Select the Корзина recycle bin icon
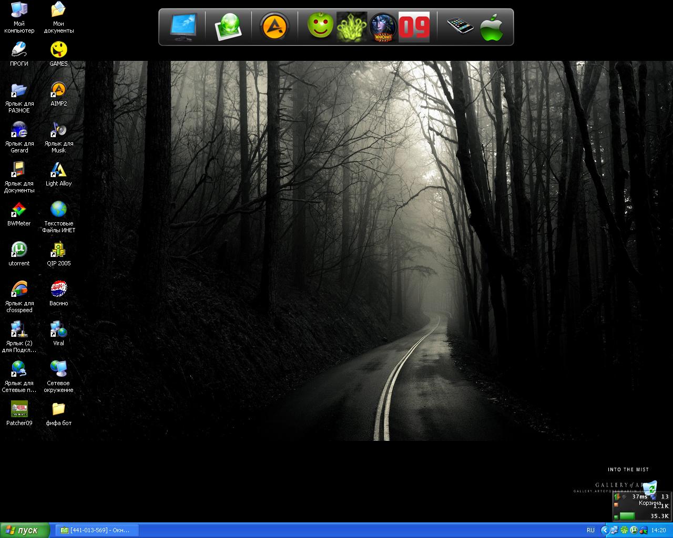 click(x=650, y=493)
